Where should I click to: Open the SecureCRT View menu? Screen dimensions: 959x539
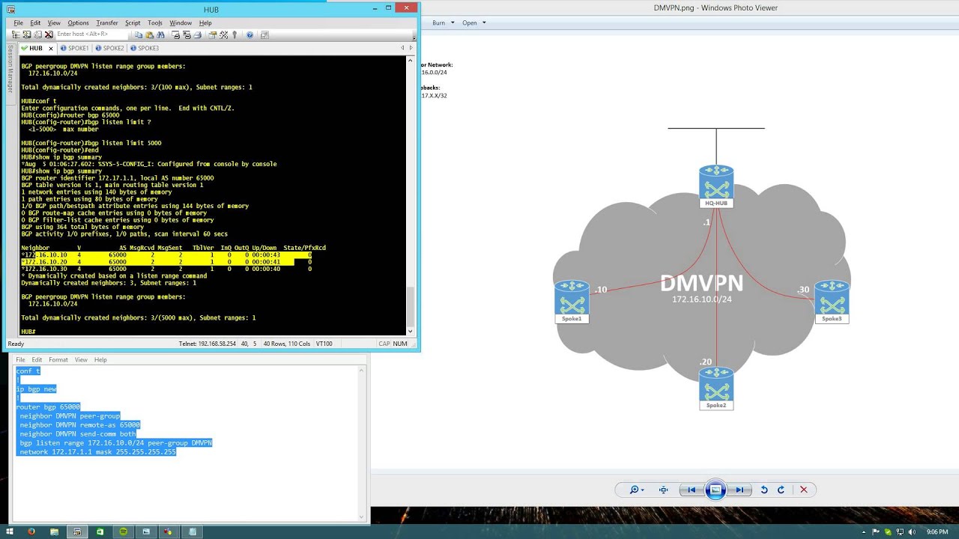[x=54, y=23]
